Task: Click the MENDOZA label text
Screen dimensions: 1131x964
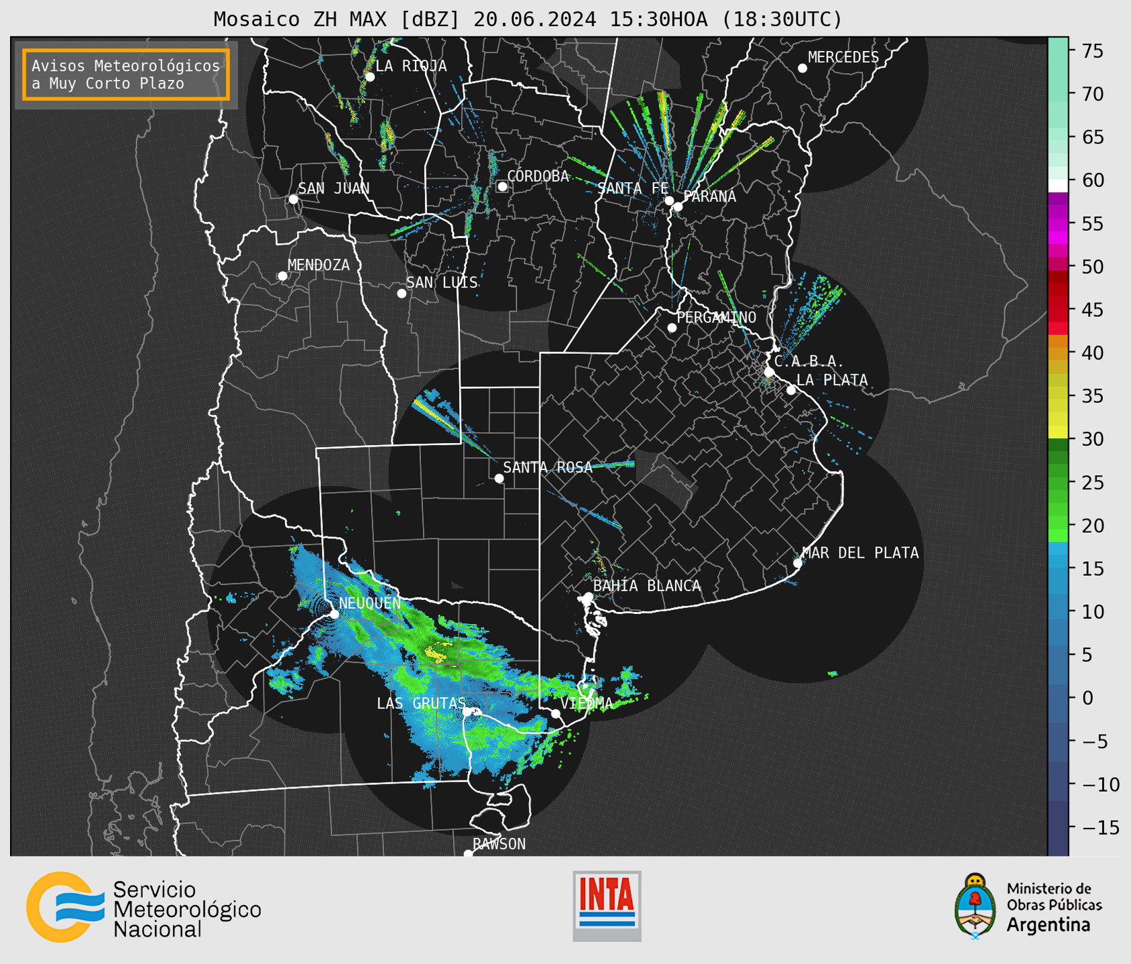Action: 318,265
